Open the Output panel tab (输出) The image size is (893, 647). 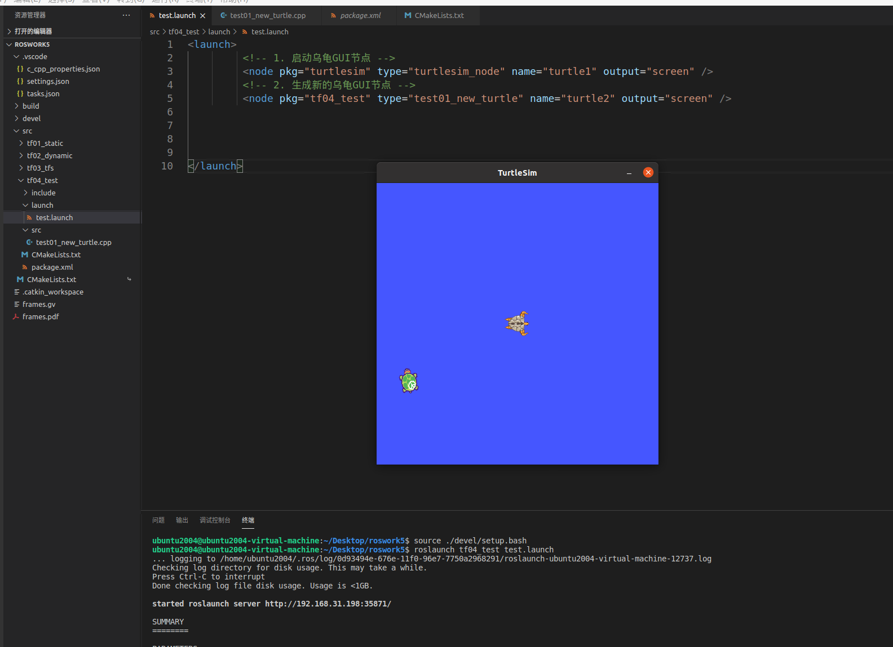[x=182, y=520]
